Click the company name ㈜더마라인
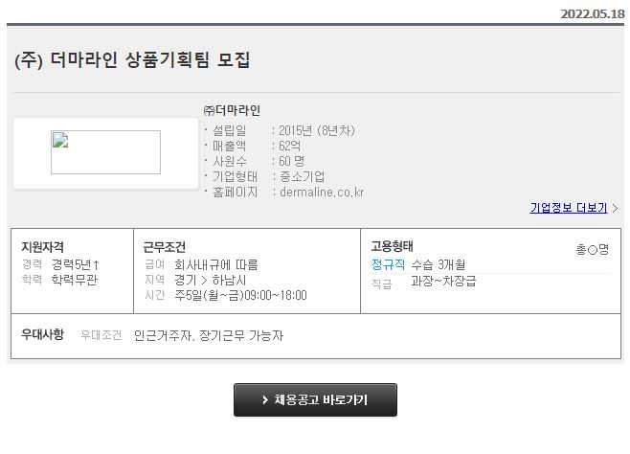The height and width of the screenshot is (454, 630). point(232,110)
